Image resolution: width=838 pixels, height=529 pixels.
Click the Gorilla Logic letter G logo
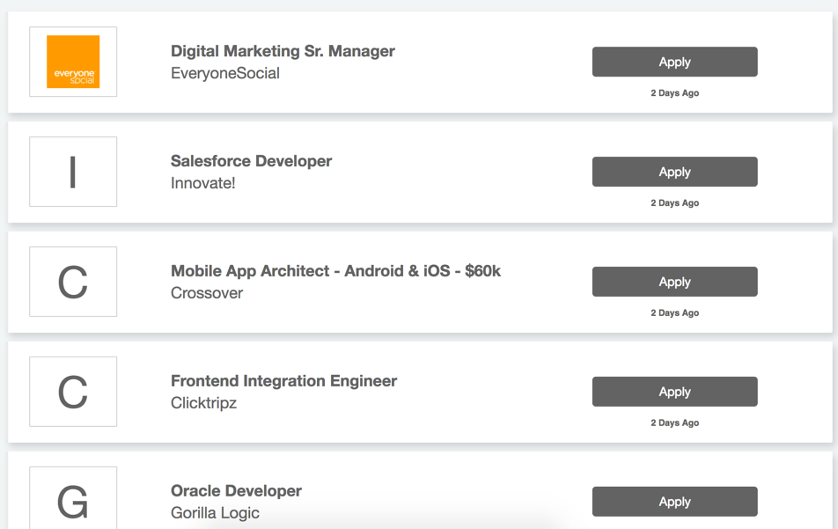click(x=73, y=500)
